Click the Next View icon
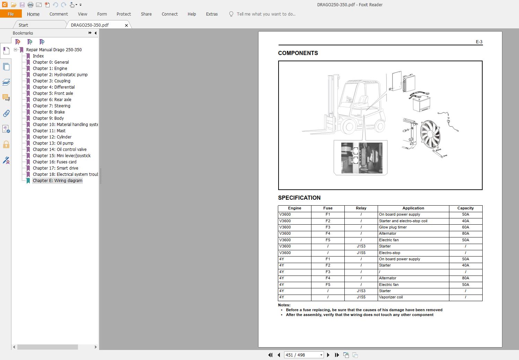The width and height of the screenshot is (519, 360). coord(355,355)
